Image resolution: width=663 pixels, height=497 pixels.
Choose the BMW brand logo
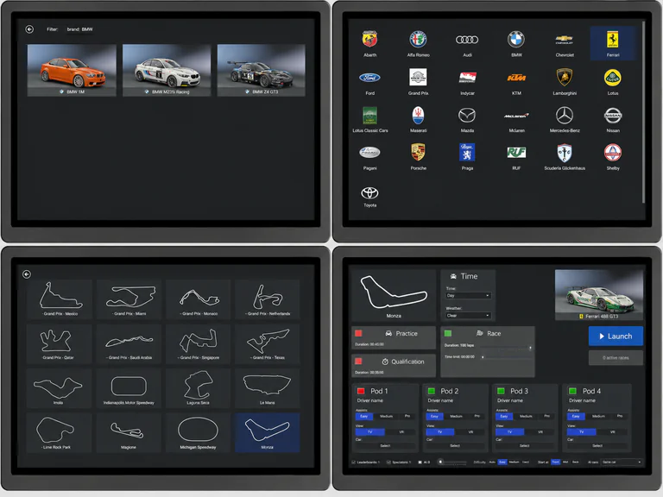(x=516, y=40)
